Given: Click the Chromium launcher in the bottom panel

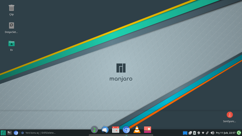Looking at the screenshot, I should (x=16, y=133).
